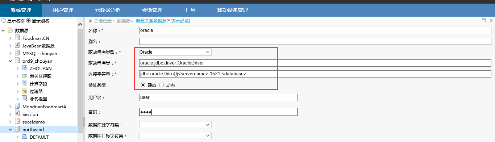Viewport: 495px width, 142px height.
Task: Select the MondrianFoodmartA tree row
Action: (x=39, y=106)
